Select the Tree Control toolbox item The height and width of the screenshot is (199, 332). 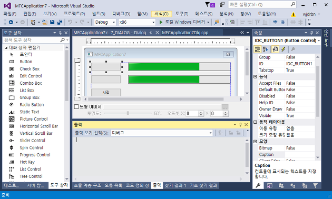point(31,176)
